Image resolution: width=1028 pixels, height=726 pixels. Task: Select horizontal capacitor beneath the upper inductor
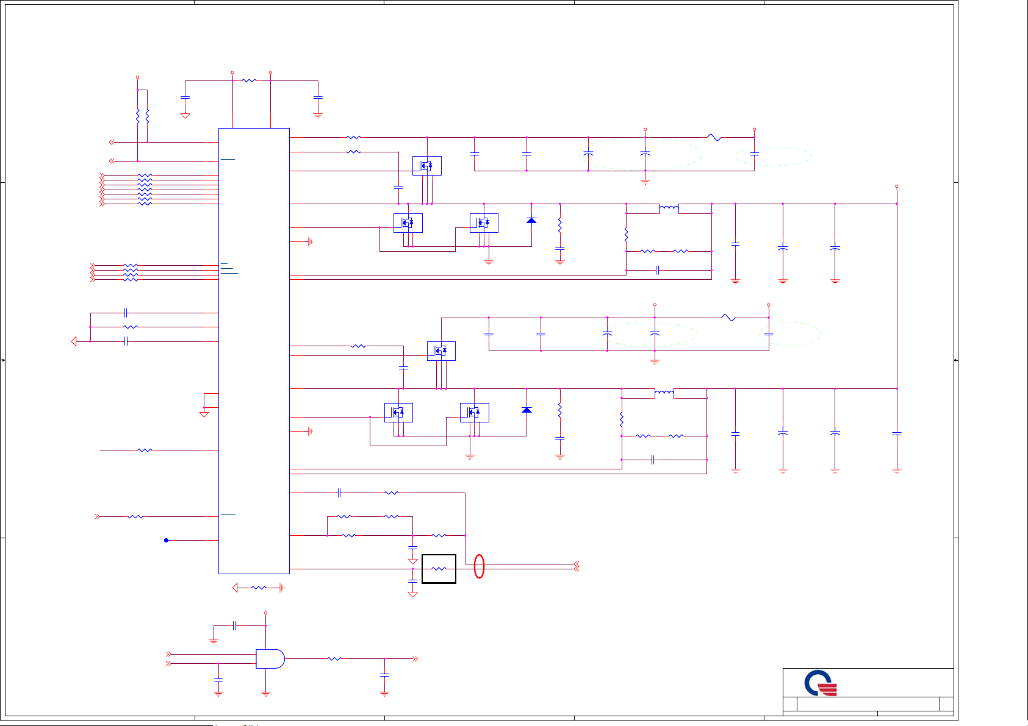point(657,270)
